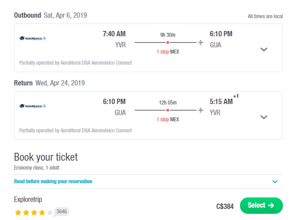Expand outbound flight details chevron
The width and height of the screenshot is (290, 220).
(264, 50)
